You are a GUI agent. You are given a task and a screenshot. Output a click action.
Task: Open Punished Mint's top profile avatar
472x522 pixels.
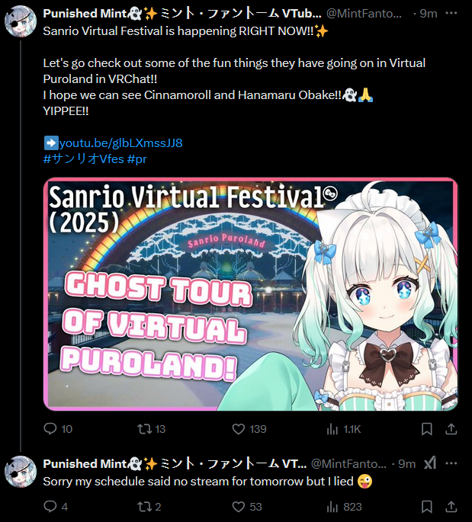tap(21, 21)
